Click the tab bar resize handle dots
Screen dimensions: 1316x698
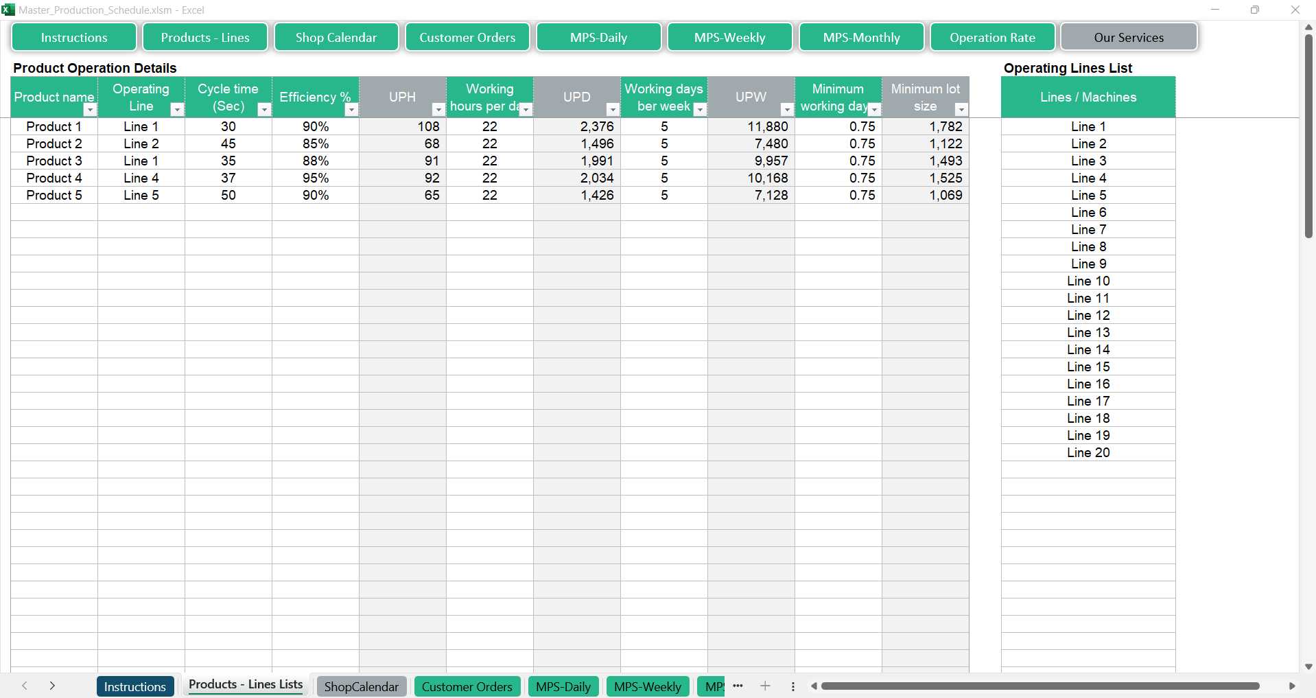(x=793, y=686)
